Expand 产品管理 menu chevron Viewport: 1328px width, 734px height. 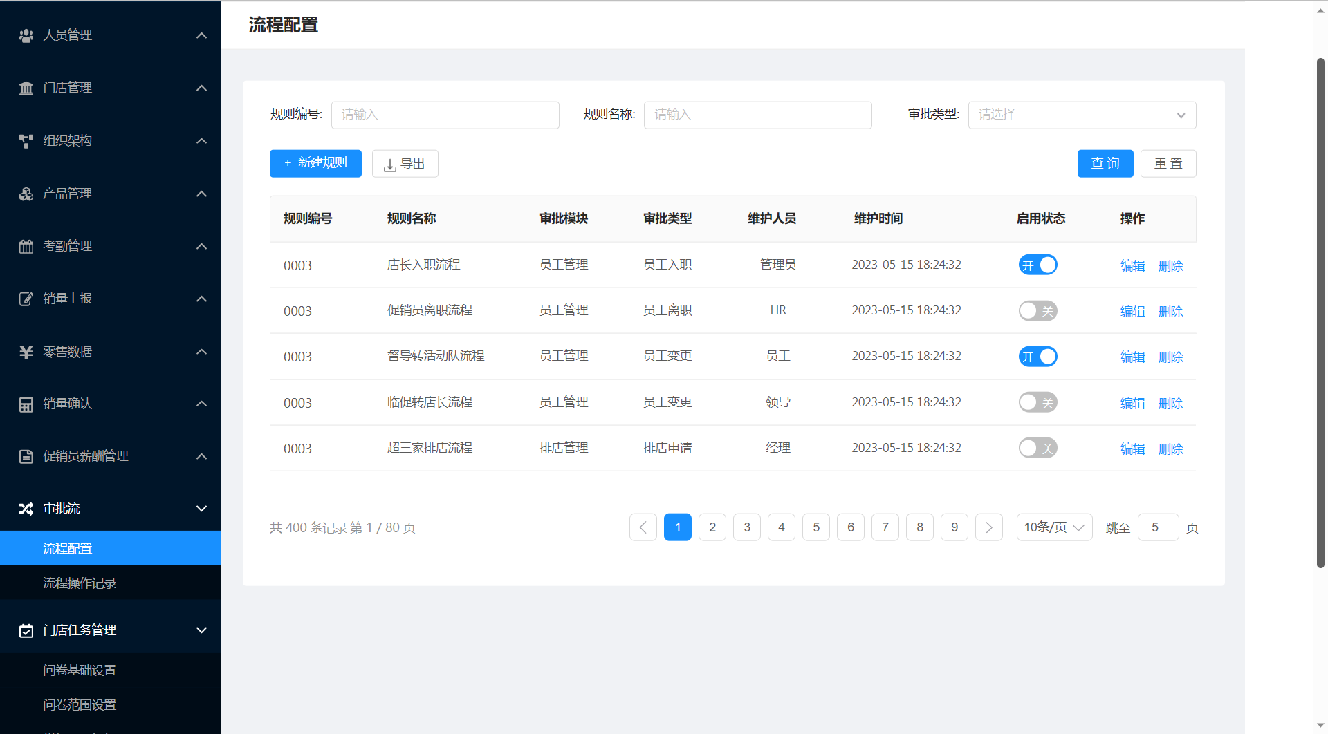(201, 194)
